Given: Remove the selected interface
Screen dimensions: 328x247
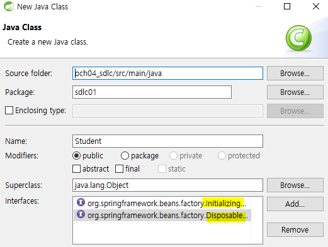Looking at the screenshot, I should 295,230.
